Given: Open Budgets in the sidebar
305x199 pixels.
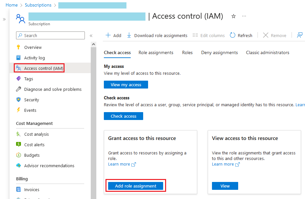Looking at the screenshot, I should [32, 155].
